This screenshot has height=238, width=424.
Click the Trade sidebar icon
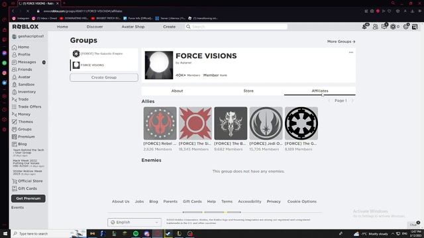pyautogui.click(x=15, y=99)
